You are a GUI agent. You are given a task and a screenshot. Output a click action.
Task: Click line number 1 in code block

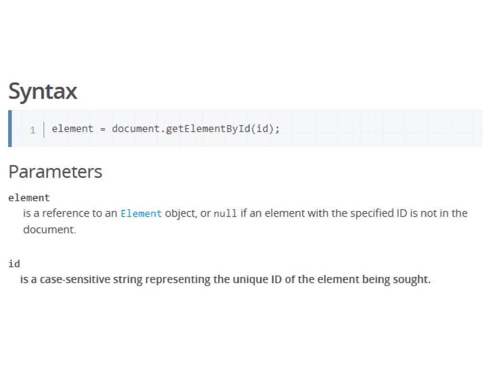click(33, 130)
